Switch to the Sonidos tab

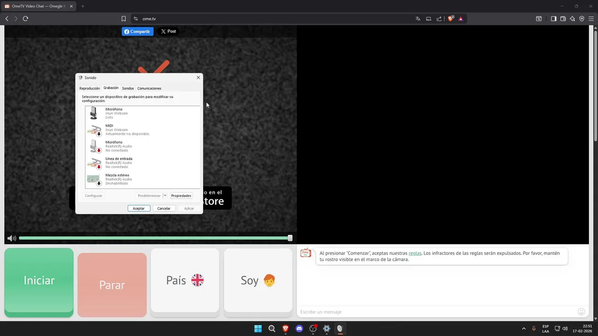coord(128,88)
